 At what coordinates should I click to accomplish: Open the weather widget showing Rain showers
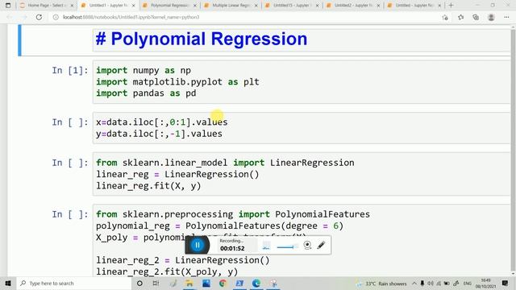coord(382,284)
